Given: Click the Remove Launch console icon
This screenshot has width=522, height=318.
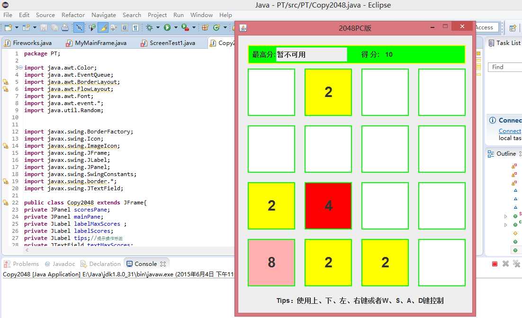Looking at the screenshot, I should point(505,264).
